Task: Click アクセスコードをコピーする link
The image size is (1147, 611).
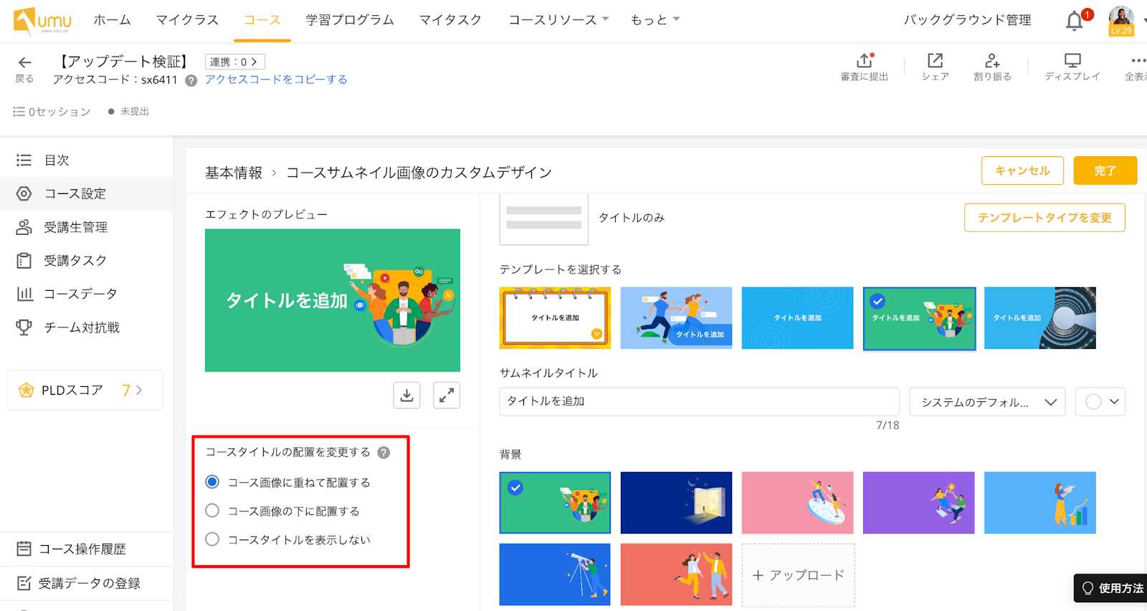Action: pos(276,80)
